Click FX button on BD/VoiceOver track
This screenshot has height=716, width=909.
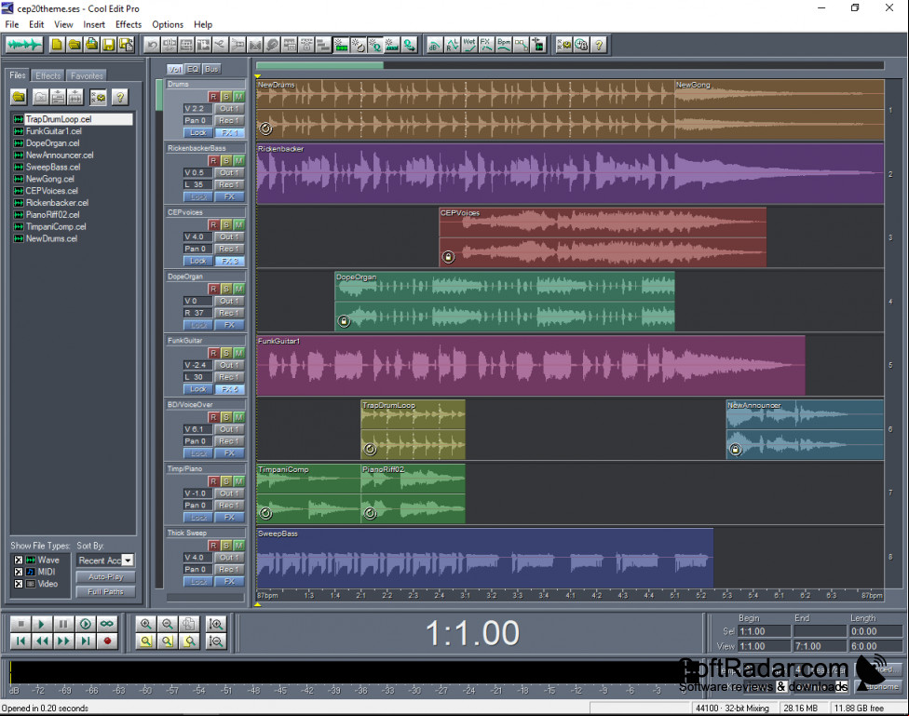tap(228, 453)
